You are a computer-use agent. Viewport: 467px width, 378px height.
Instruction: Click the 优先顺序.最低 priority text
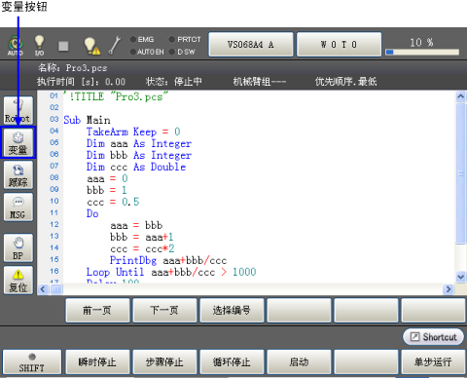coord(345,81)
